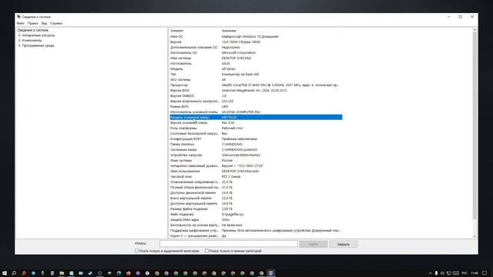Select the Имя пользователя row

256,171
